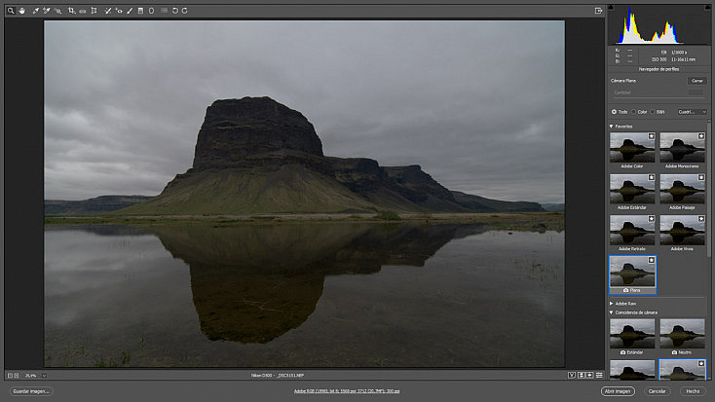Image resolution: width=715 pixels, height=402 pixels.
Task: Click the swap before/after settings icon
Action: tap(582, 375)
